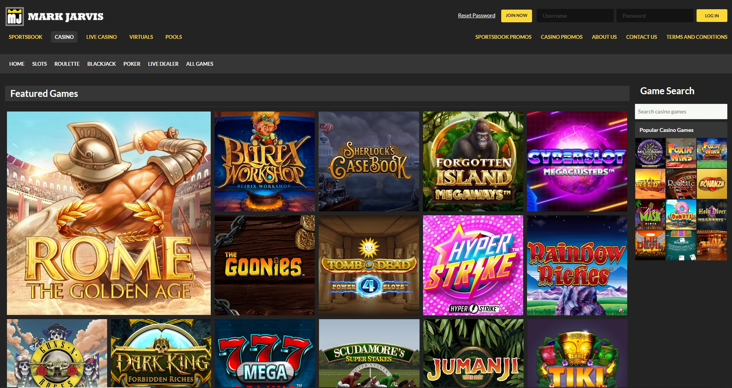Show Live Dealer games category

[x=163, y=64]
